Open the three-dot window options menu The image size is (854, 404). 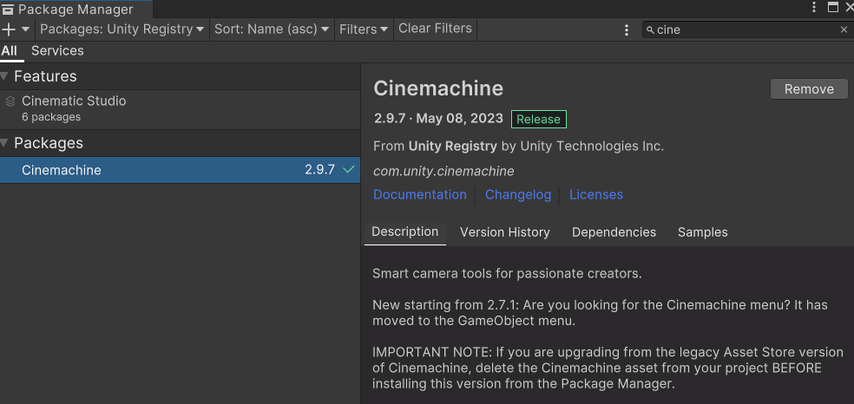point(814,8)
